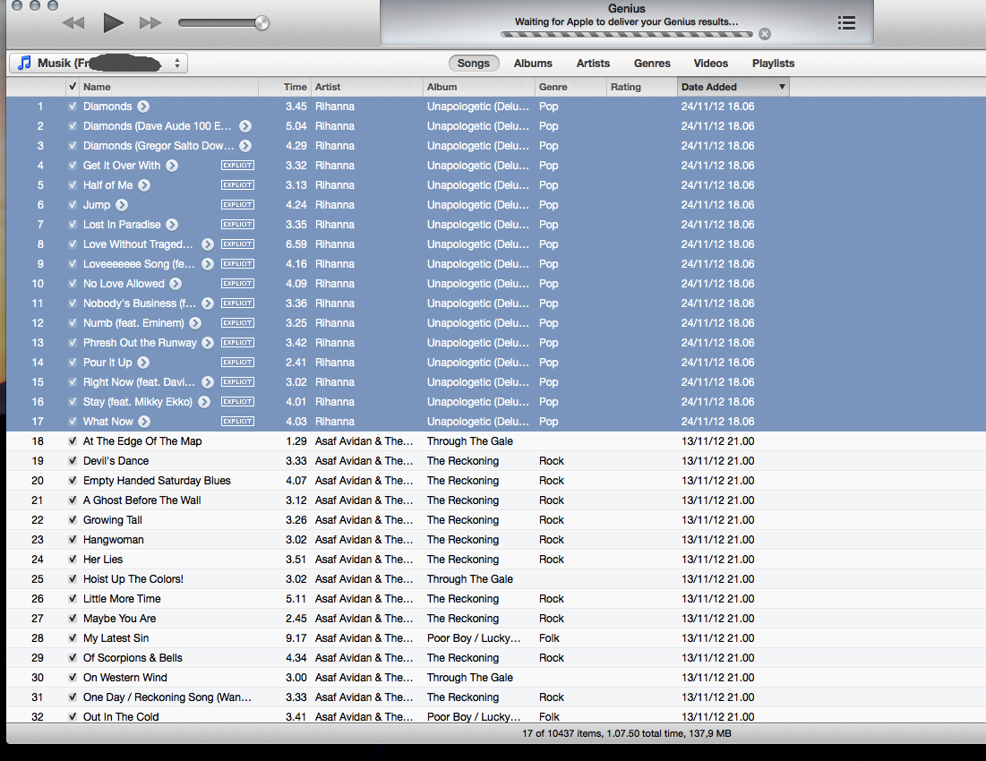Switch to the Songs tab
986x761 pixels.
click(x=474, y=63)
